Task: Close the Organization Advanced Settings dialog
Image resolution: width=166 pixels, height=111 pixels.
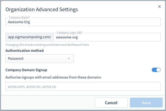Action: 159,7
